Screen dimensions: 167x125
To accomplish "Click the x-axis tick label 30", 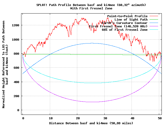I will click(x=105, y=118).
